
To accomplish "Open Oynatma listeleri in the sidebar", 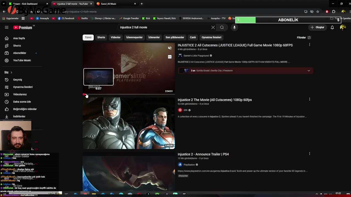I will click(23, 87).
